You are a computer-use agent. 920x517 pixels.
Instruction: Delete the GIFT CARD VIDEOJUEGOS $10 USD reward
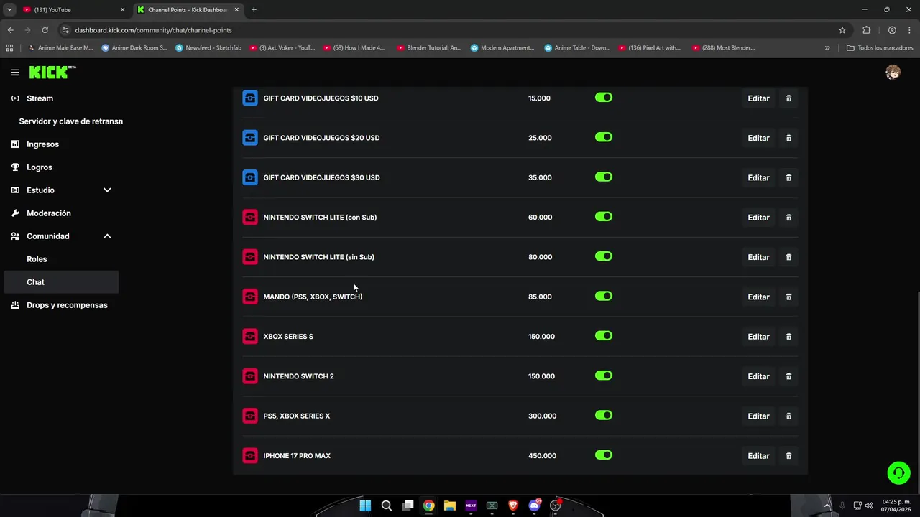pyautogui.click(x=788, y=98)
